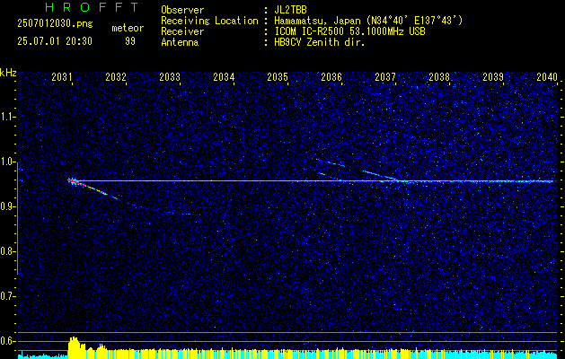The image size is (565, 359).
Task: Click the Observer label
Action: point(182,10)
